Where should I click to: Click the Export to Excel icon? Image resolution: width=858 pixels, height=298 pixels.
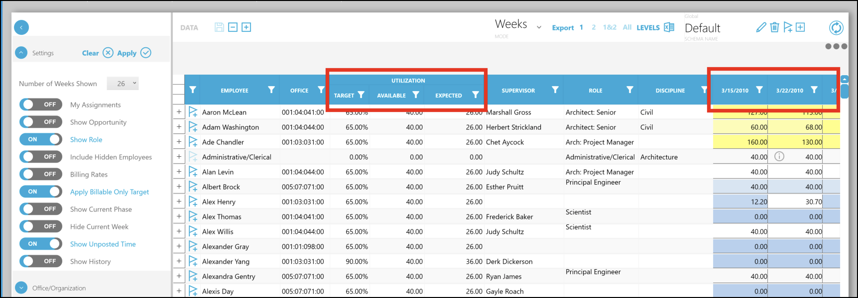669,27
